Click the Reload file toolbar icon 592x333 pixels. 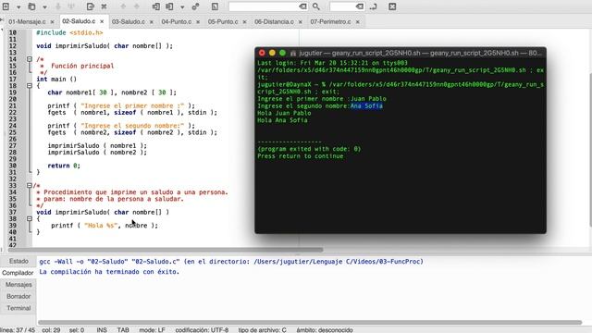click(91, 6)
